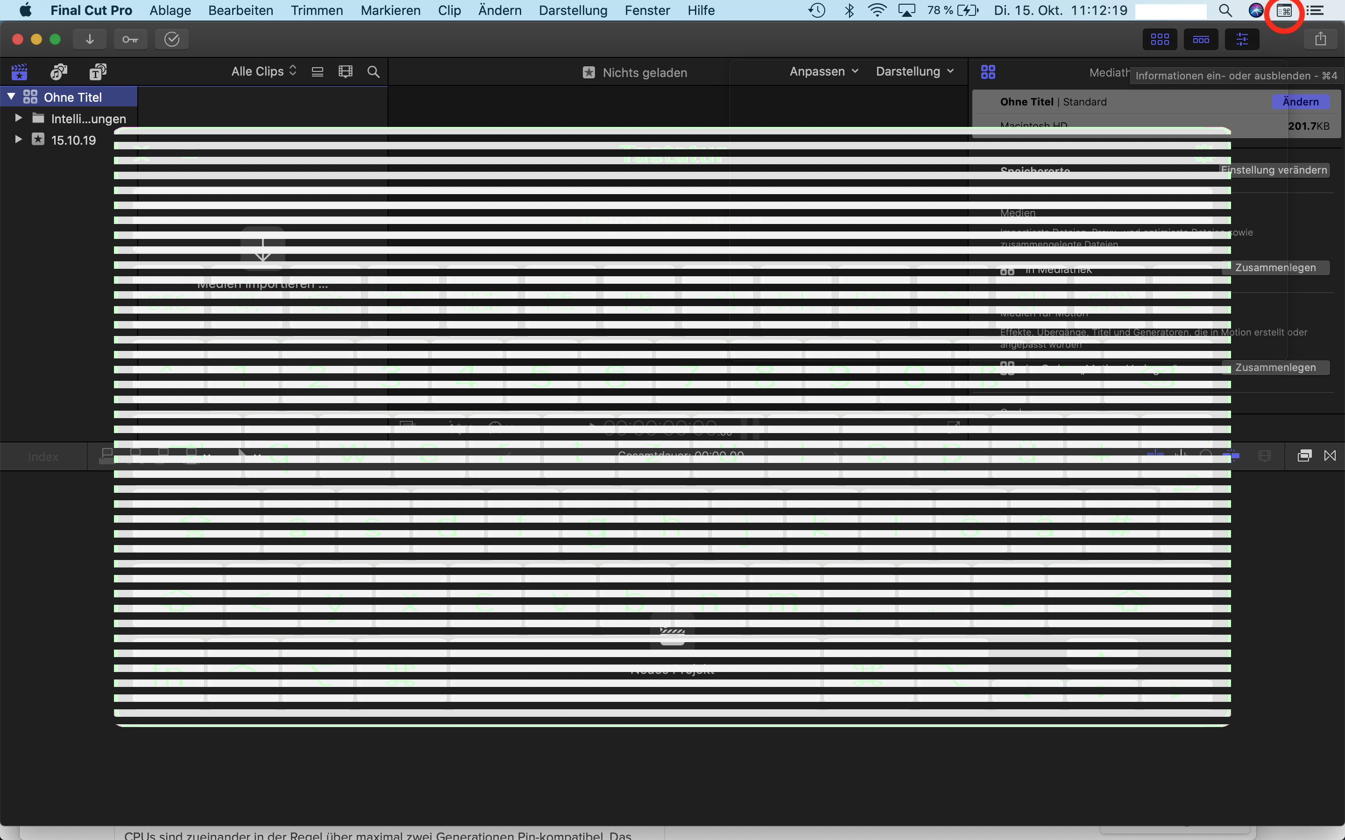
Task: Show the titles and generators sidebar
Action: point(98,72)
